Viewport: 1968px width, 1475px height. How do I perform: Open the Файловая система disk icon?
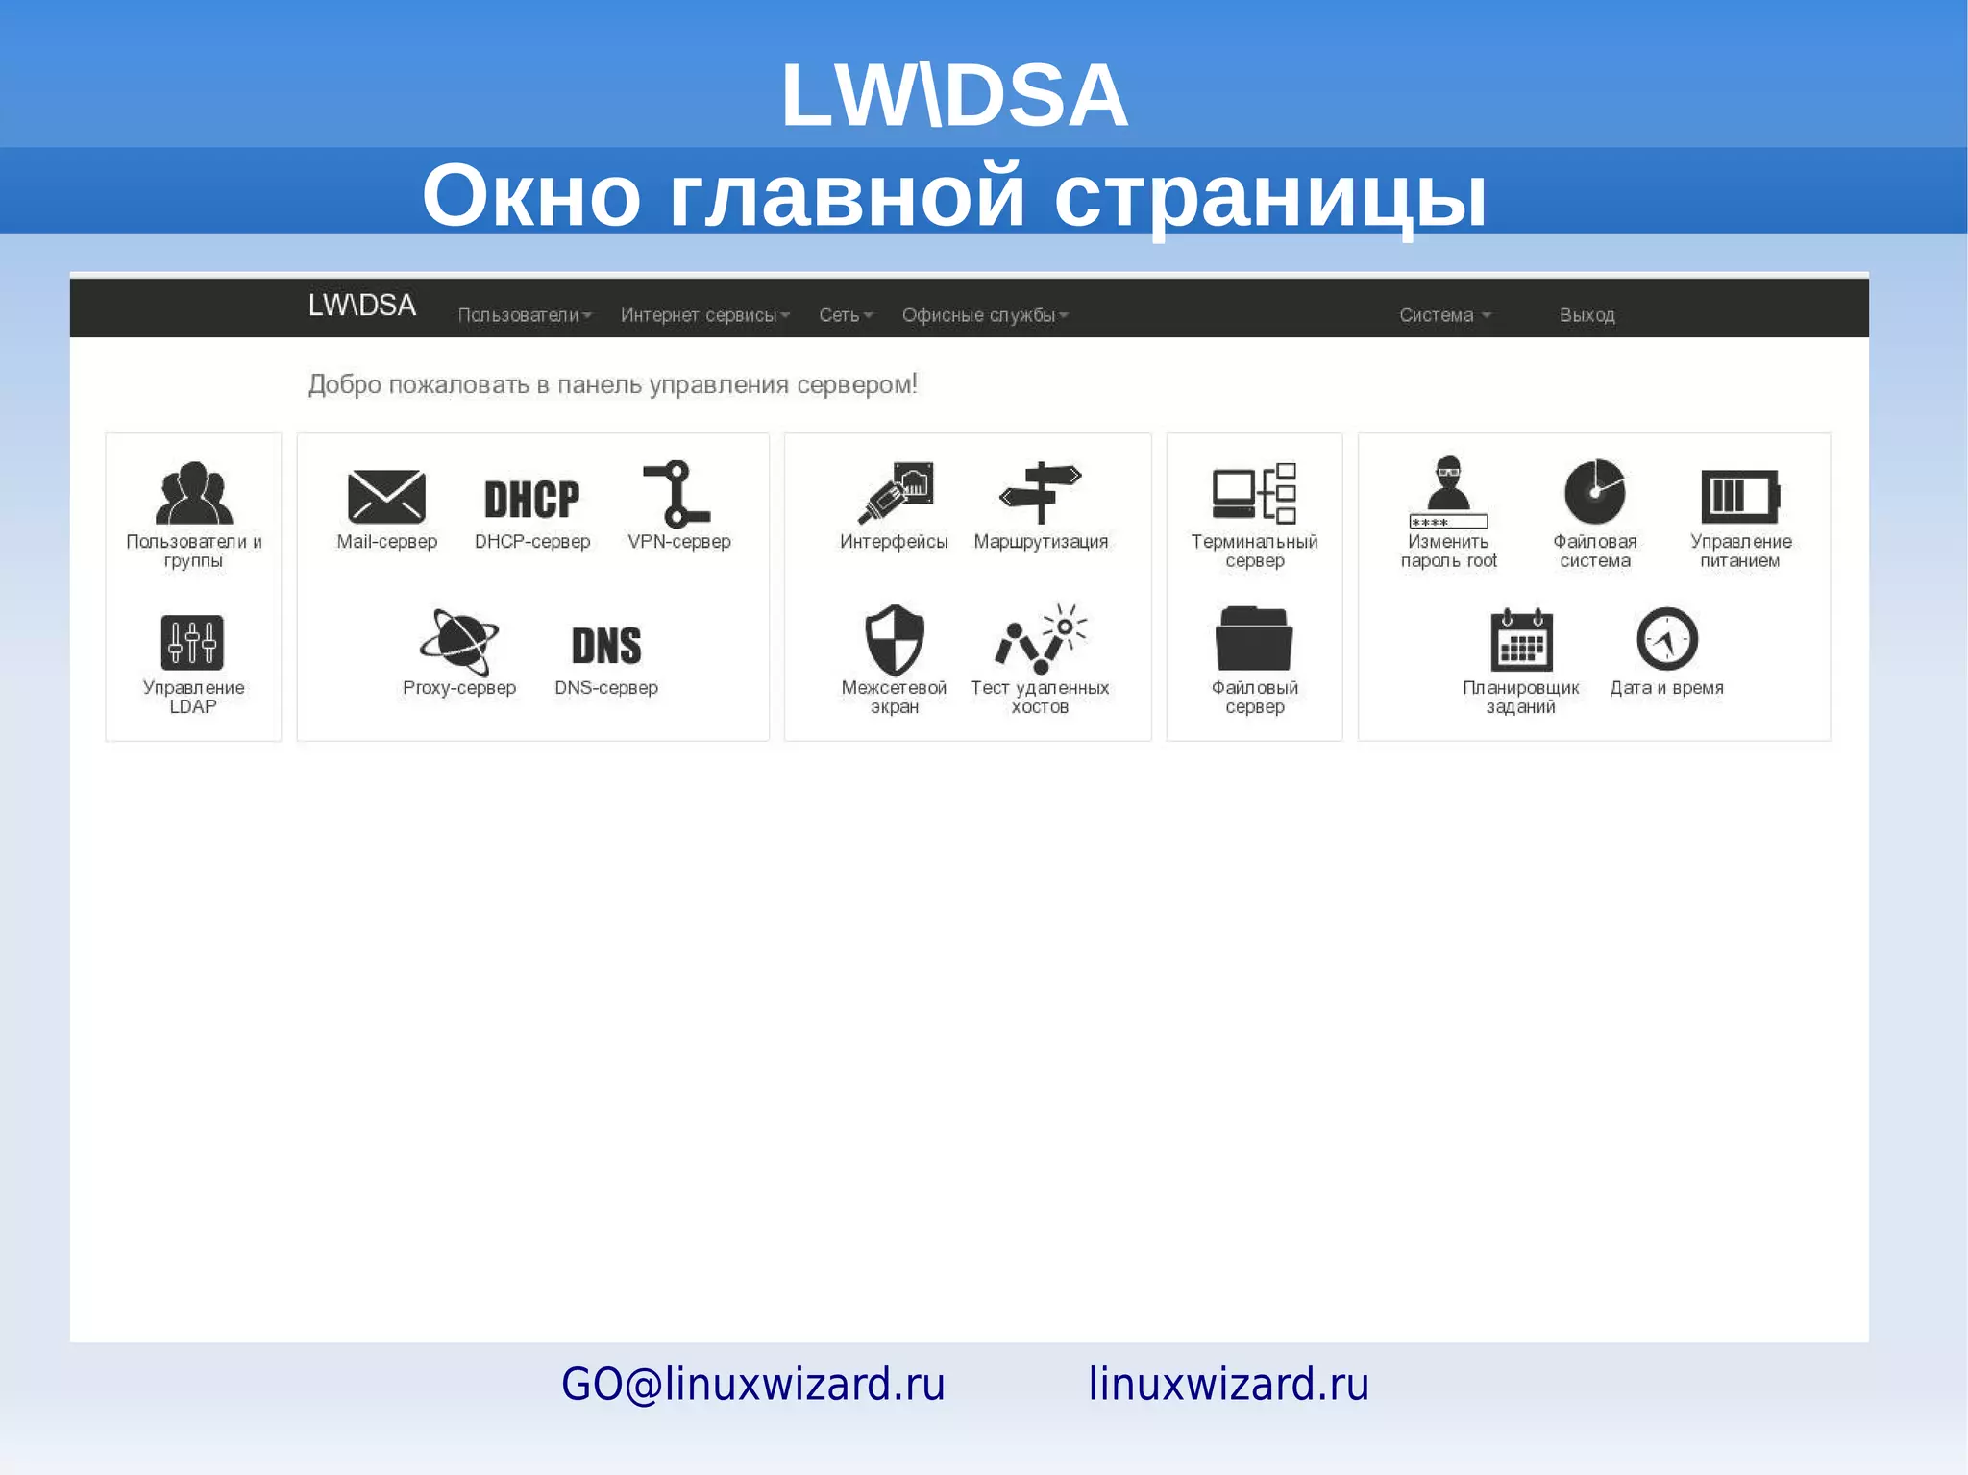click(1595, 491)
